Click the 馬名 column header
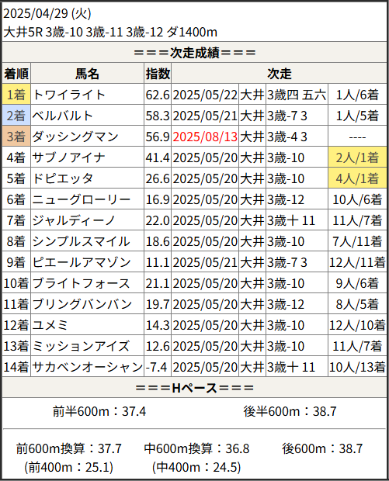 [x=87, y=74]
